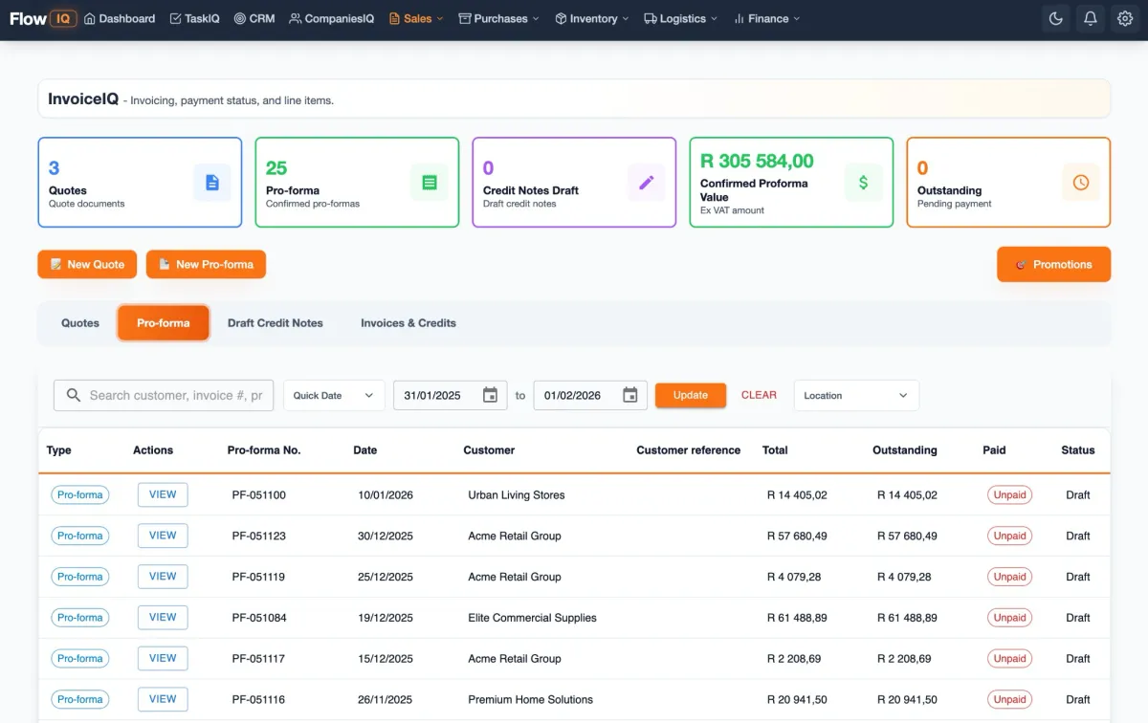Open the Promotions button

click(1053, 264)
